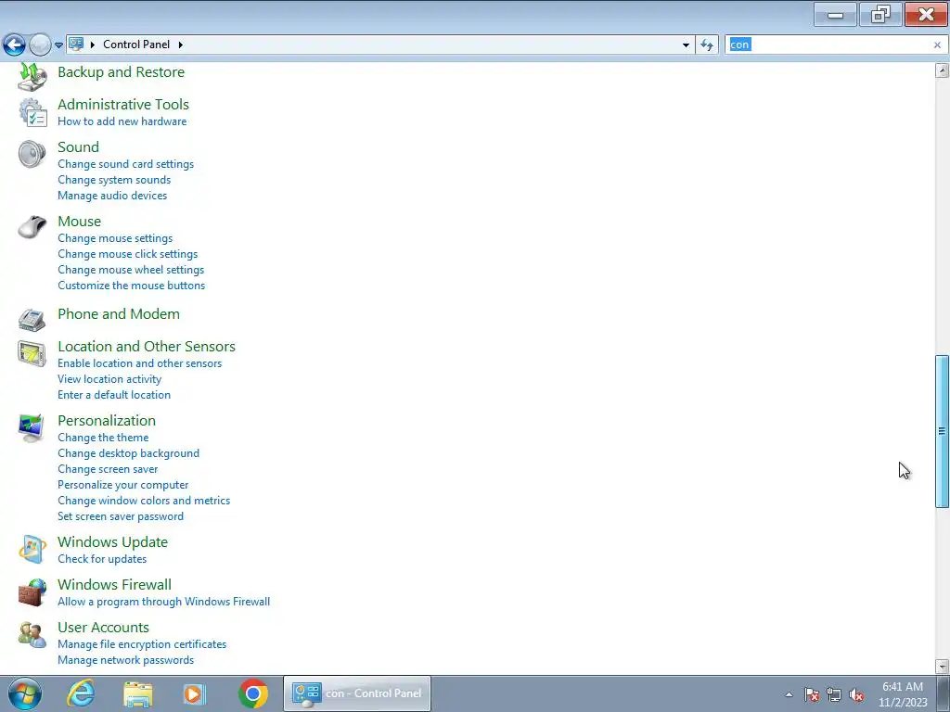
Task: Click the scrollbar up arrow
Action: (942, 70)
